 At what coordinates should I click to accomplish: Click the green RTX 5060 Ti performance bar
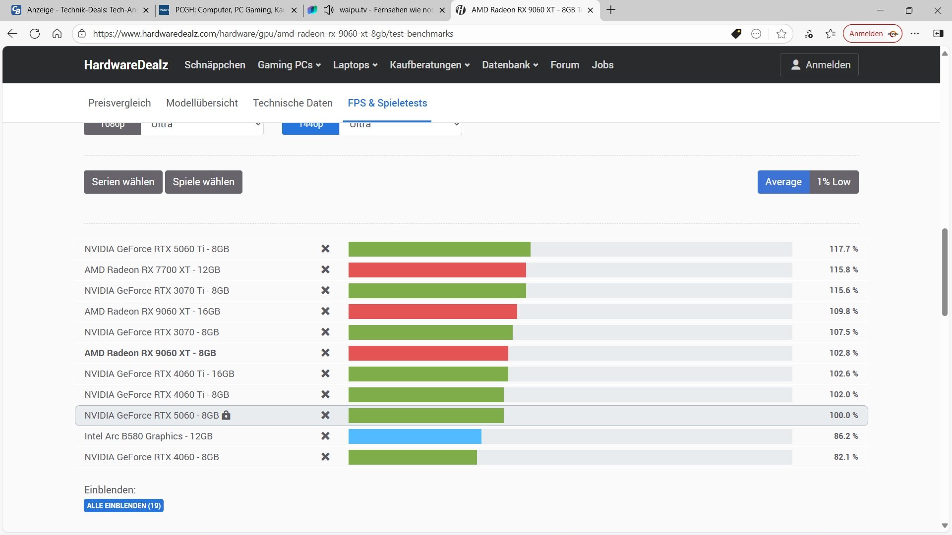tap(439, 249)
